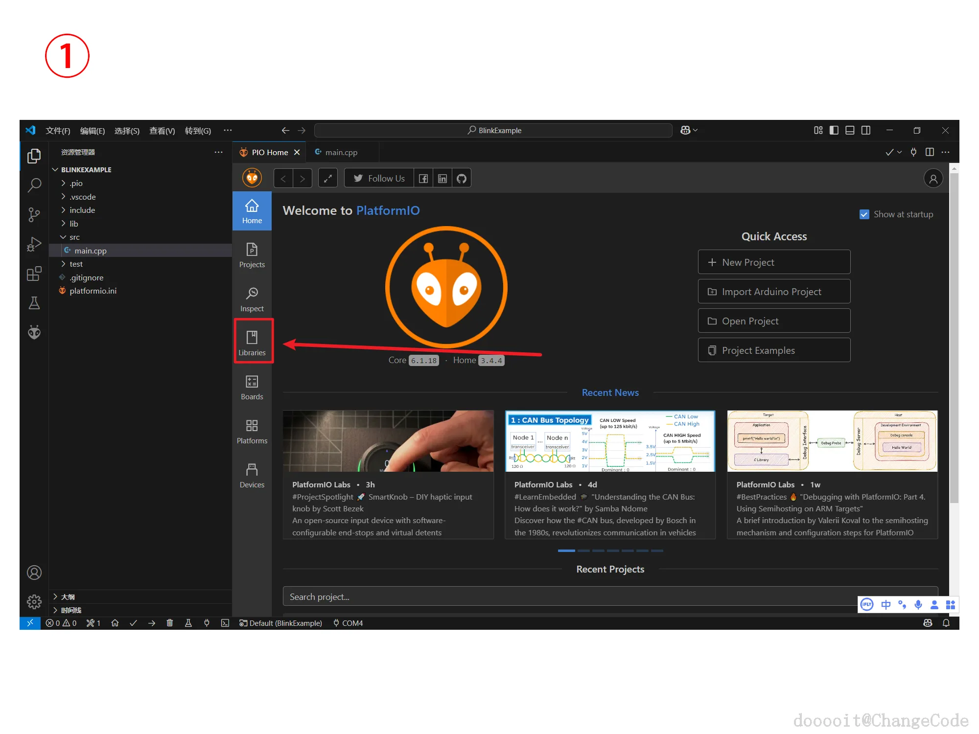
Task: Click the PlatformIO upload arrow in status bar
Action: coord(152,623)
